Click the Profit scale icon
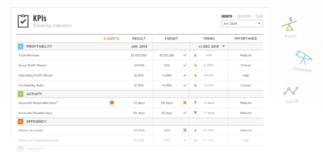323x165 pixels. tap(291, 25)
